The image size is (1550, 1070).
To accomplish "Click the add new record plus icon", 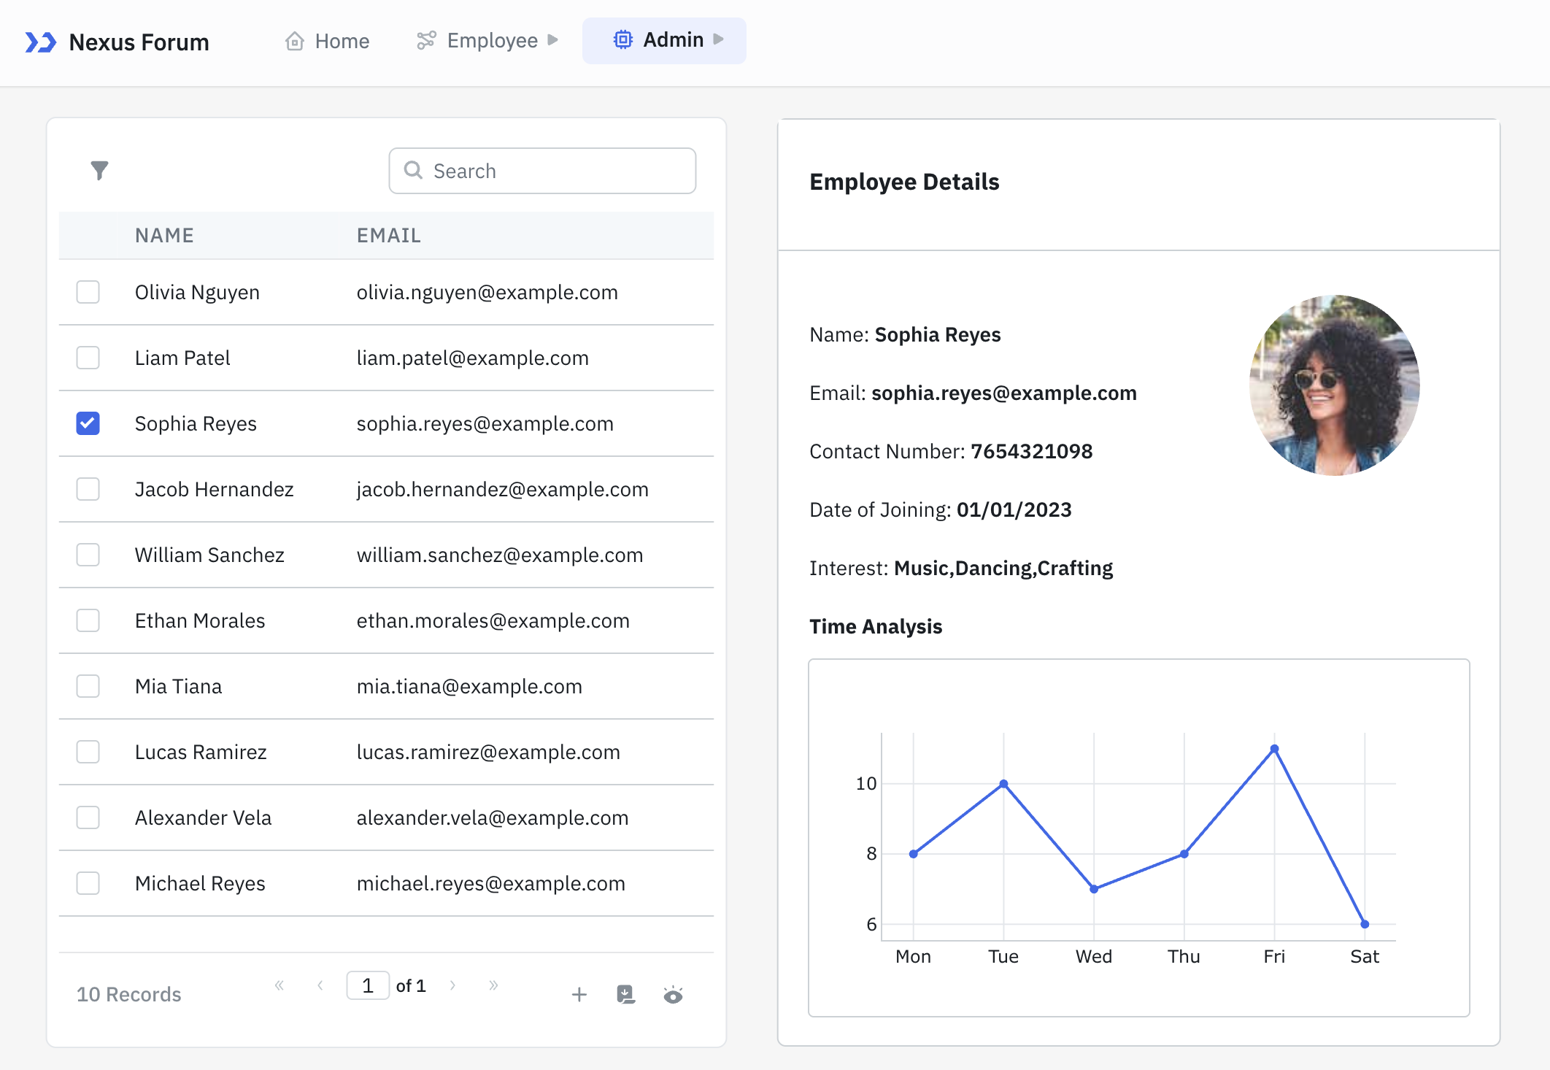I will (579, 994).
